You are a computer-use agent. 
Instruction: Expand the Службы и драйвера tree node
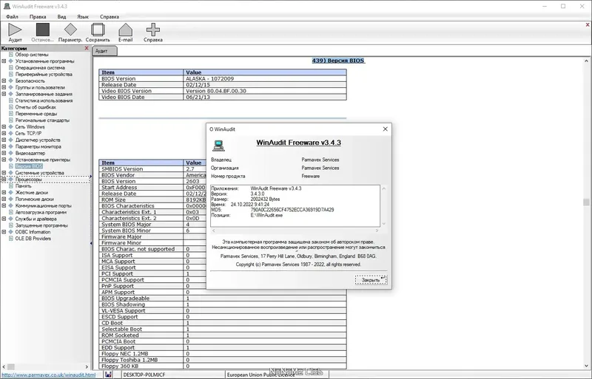(4, 219)
